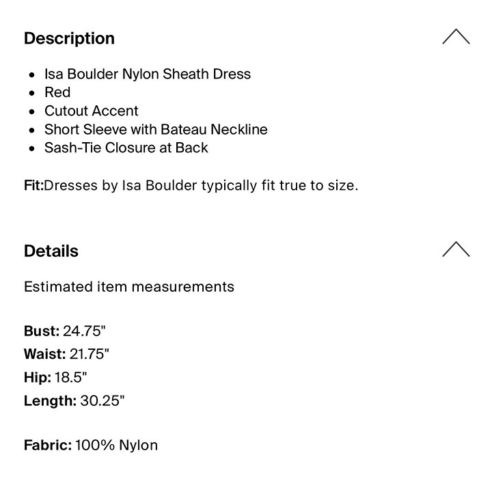Screen dimensions: 492x492
Task: Click Sash-Tie Closure at Back text
Action: tap(126, 148)
